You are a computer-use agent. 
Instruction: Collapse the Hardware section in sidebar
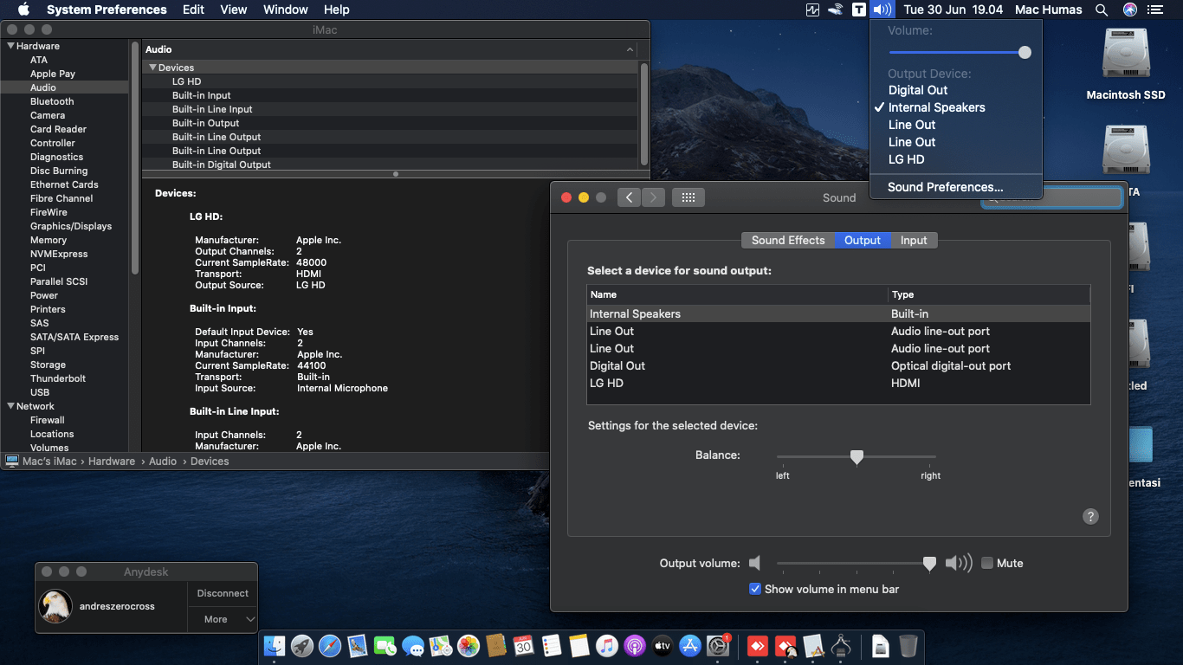coord(10,46)
